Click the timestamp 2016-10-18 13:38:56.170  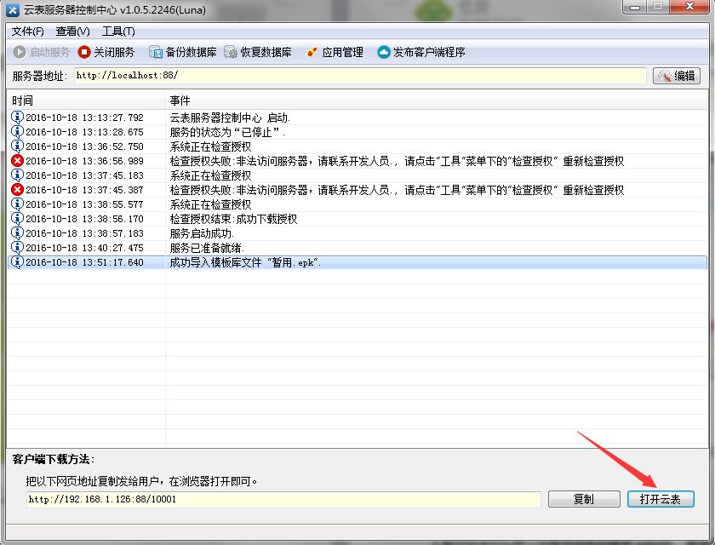tap(84, 220)
